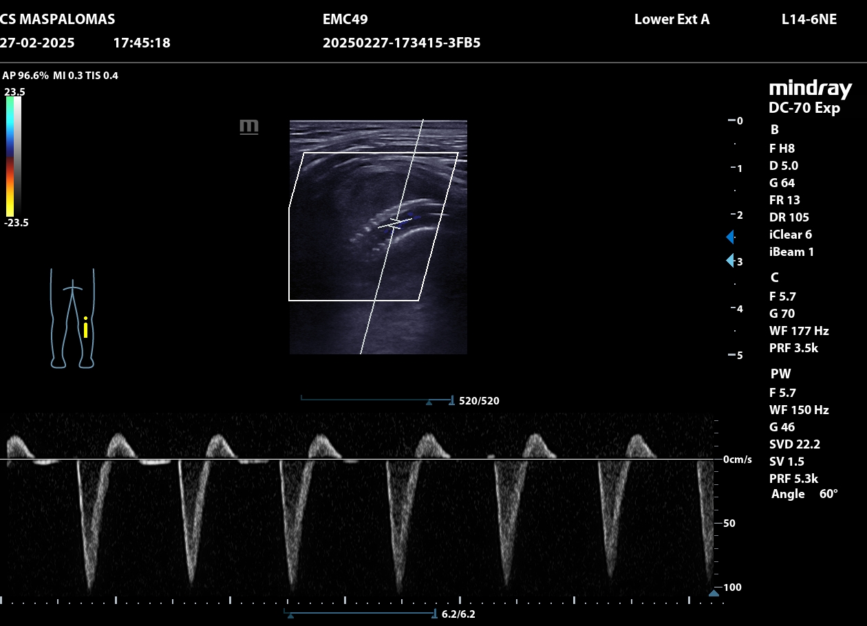The height and width of the screenshot is (626, 867).
Task: Click the EMC49 patient identifier text
Action: (345, 19)
